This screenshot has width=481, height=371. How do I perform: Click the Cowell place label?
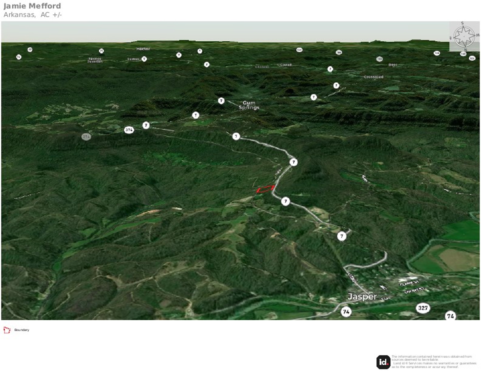(285, 65)
